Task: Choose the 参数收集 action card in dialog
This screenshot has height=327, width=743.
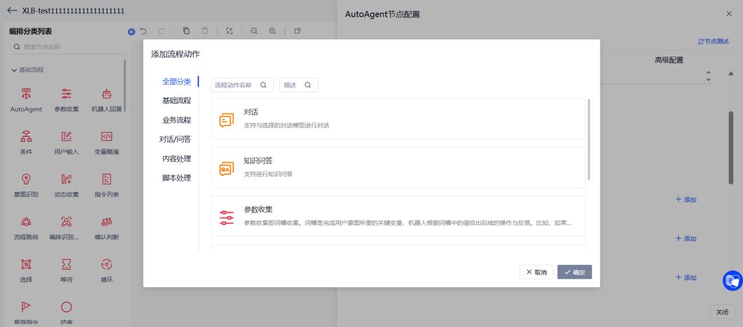Action: click(x=398, y=216)
